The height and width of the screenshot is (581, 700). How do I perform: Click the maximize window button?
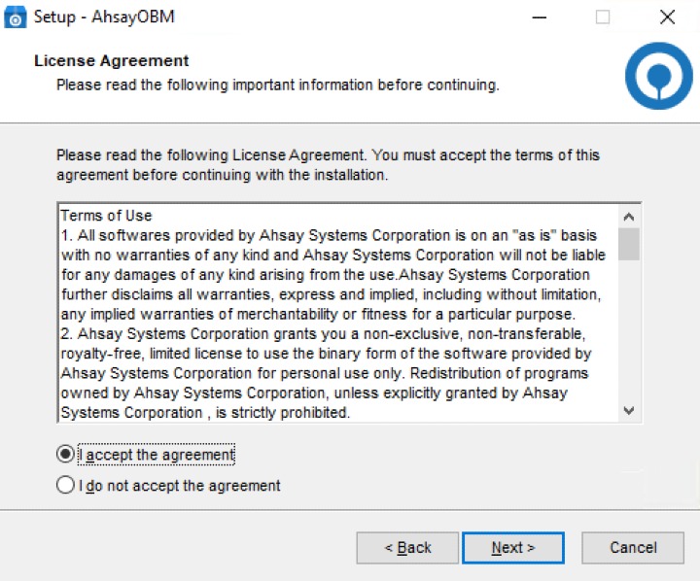603,17
